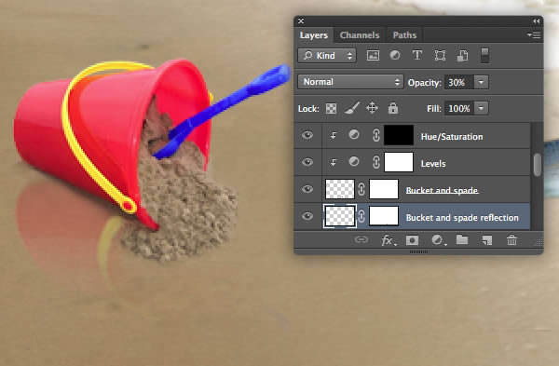Click the Fill 100% field
Image resolution: width=559 pixels, height=366 pixels.
[458, 108]
